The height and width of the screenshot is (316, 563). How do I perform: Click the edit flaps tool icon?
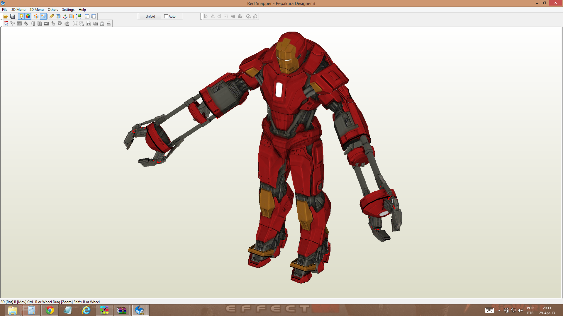[x=26, y=24]
